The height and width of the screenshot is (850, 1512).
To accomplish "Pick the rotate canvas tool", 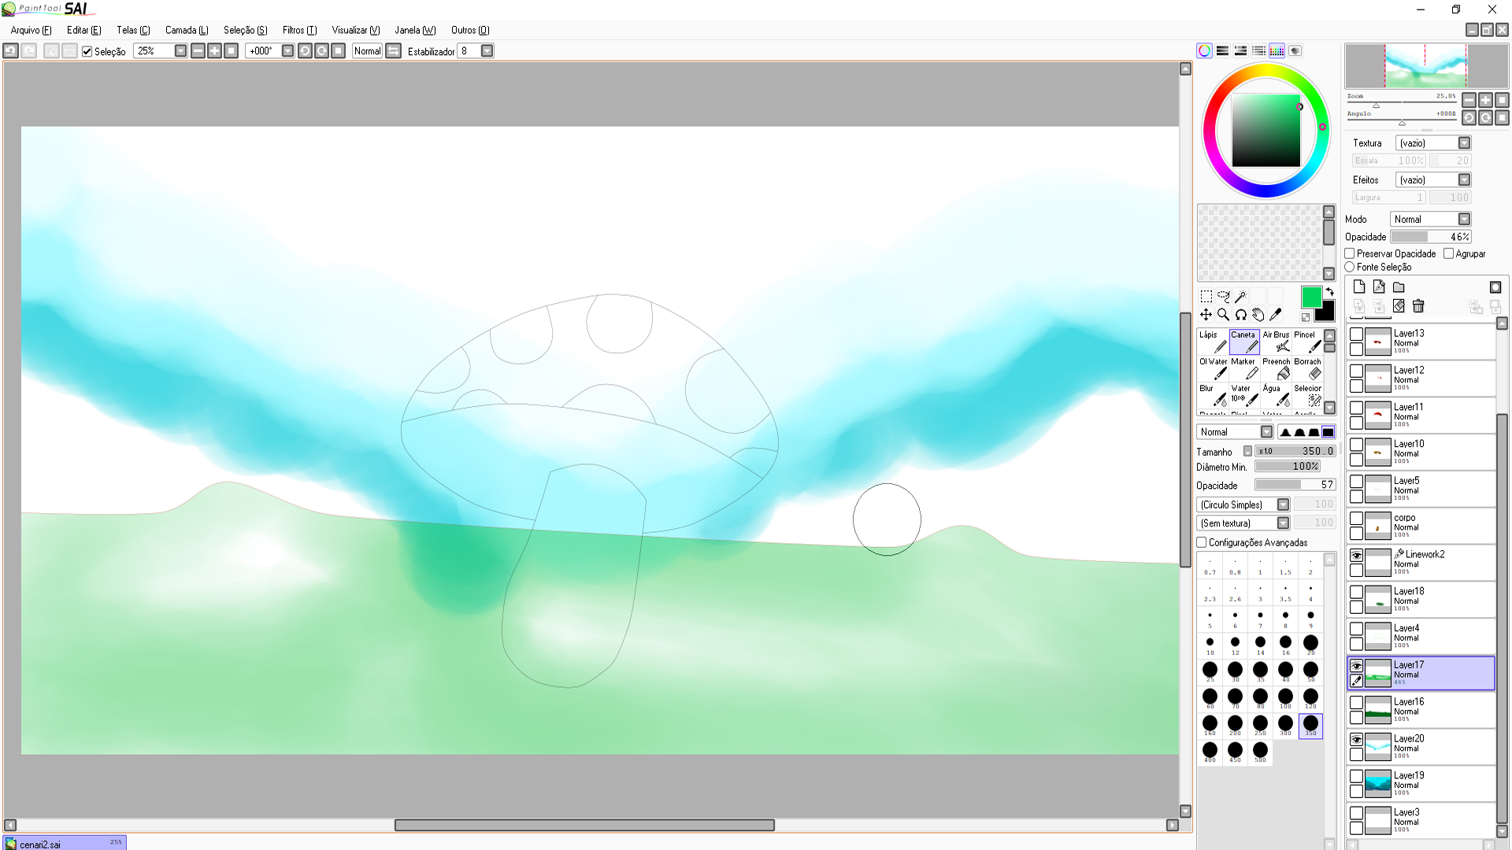I will click(x=1240, y=315).
